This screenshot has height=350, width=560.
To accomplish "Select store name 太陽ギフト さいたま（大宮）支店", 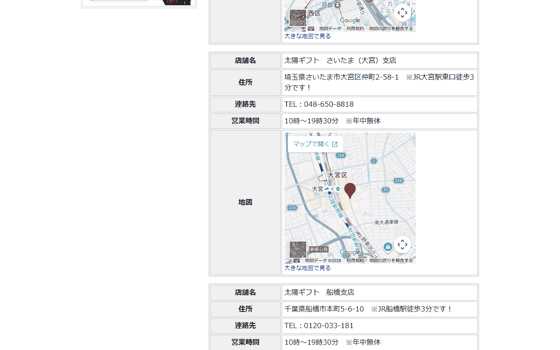I will (340, 60).
